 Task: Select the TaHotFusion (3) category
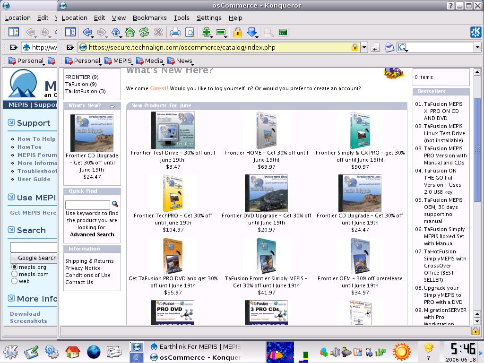tap(85, 91)
